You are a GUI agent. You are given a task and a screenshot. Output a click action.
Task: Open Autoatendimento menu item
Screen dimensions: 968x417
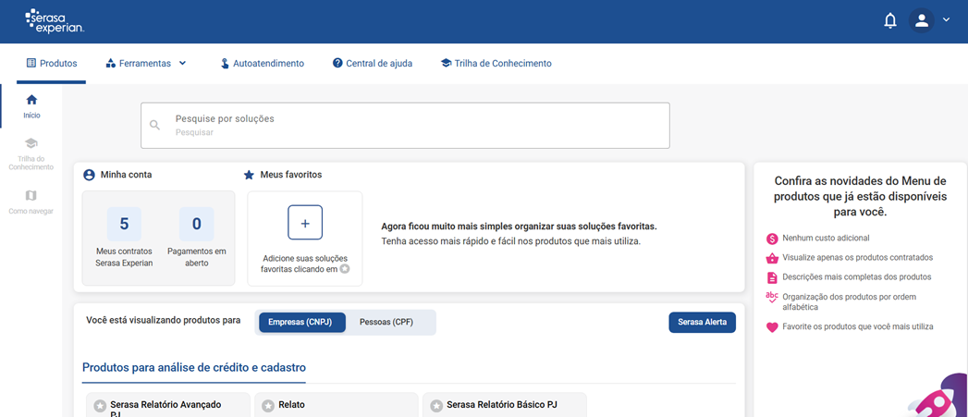coord(263,63)
